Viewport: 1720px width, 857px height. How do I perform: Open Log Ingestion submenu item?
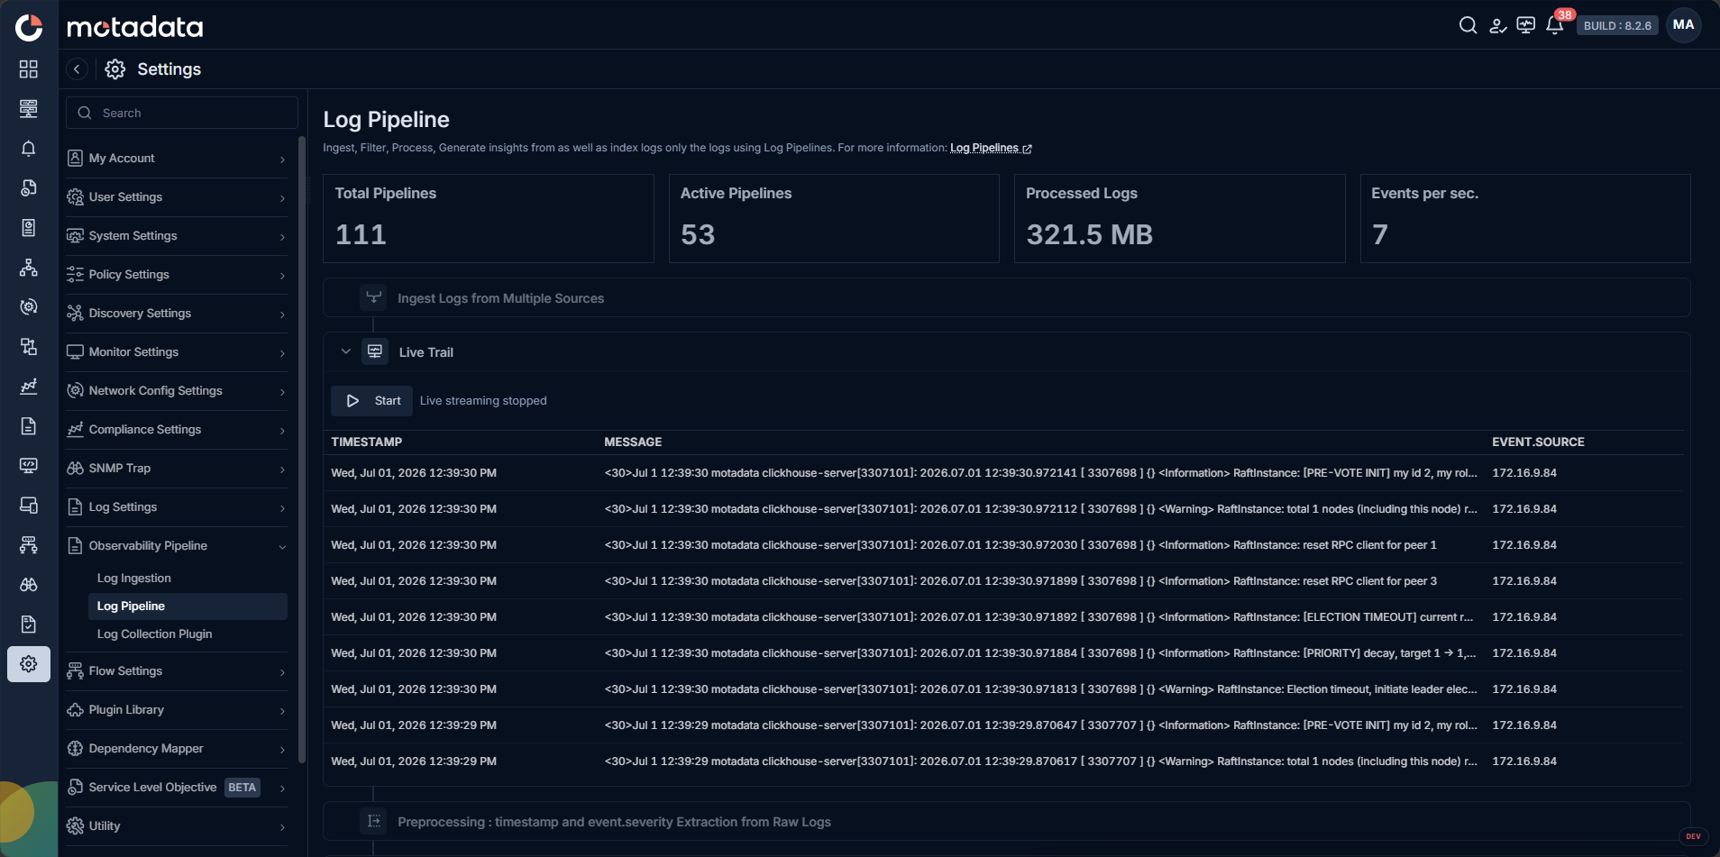133,579
